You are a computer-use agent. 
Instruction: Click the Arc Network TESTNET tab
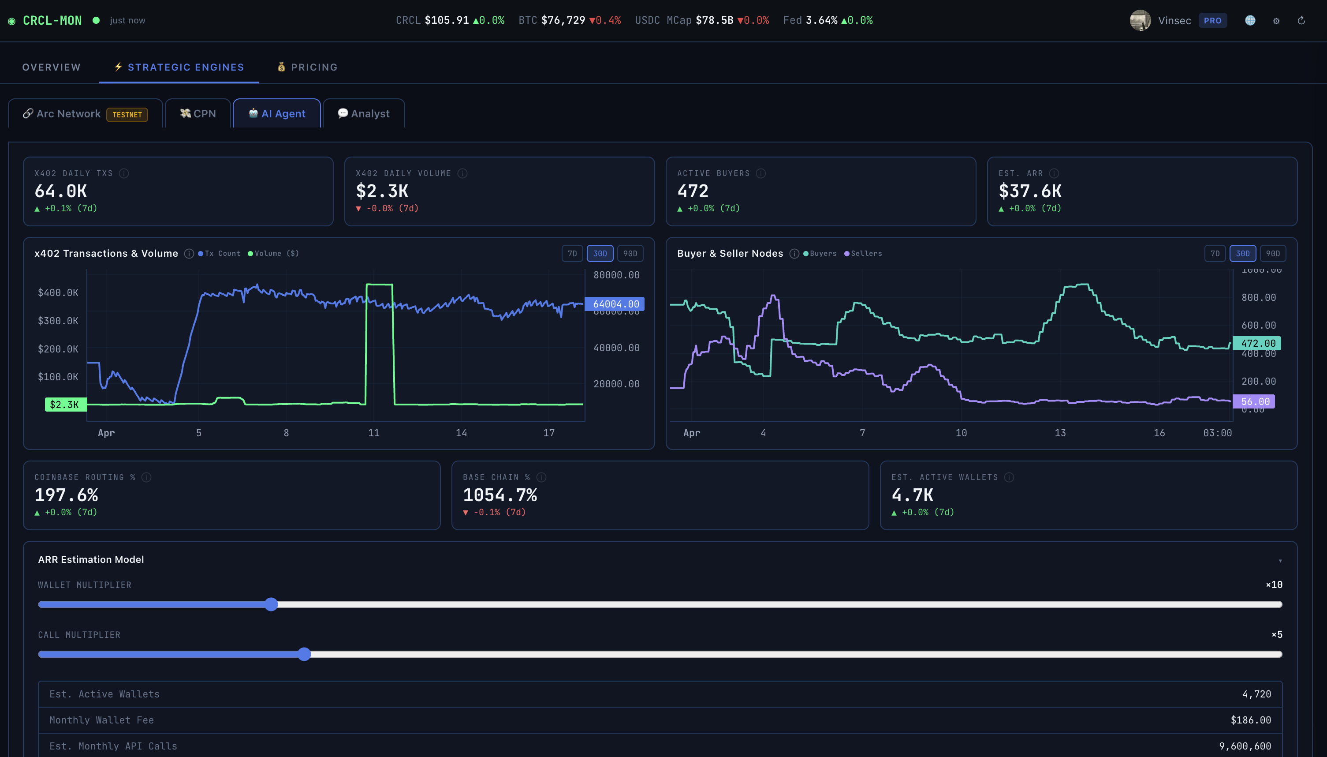click(85, 113)
